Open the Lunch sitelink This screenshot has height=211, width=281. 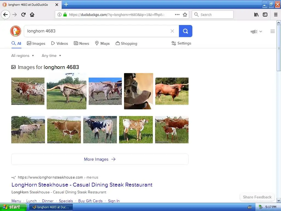32,201
